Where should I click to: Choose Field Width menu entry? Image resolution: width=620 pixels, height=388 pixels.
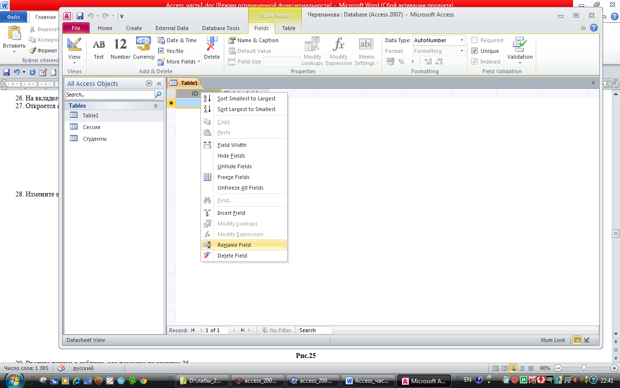pos(244,145)
